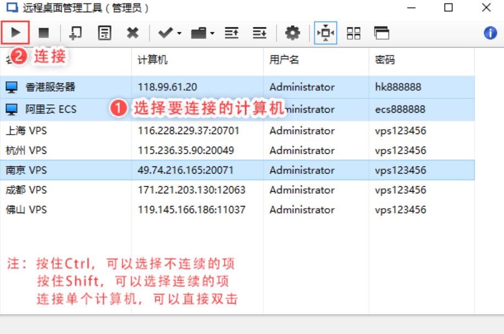Open the checkmark dropdown arrow
Viewport: 504px width, 334px height.
point(179,33)
